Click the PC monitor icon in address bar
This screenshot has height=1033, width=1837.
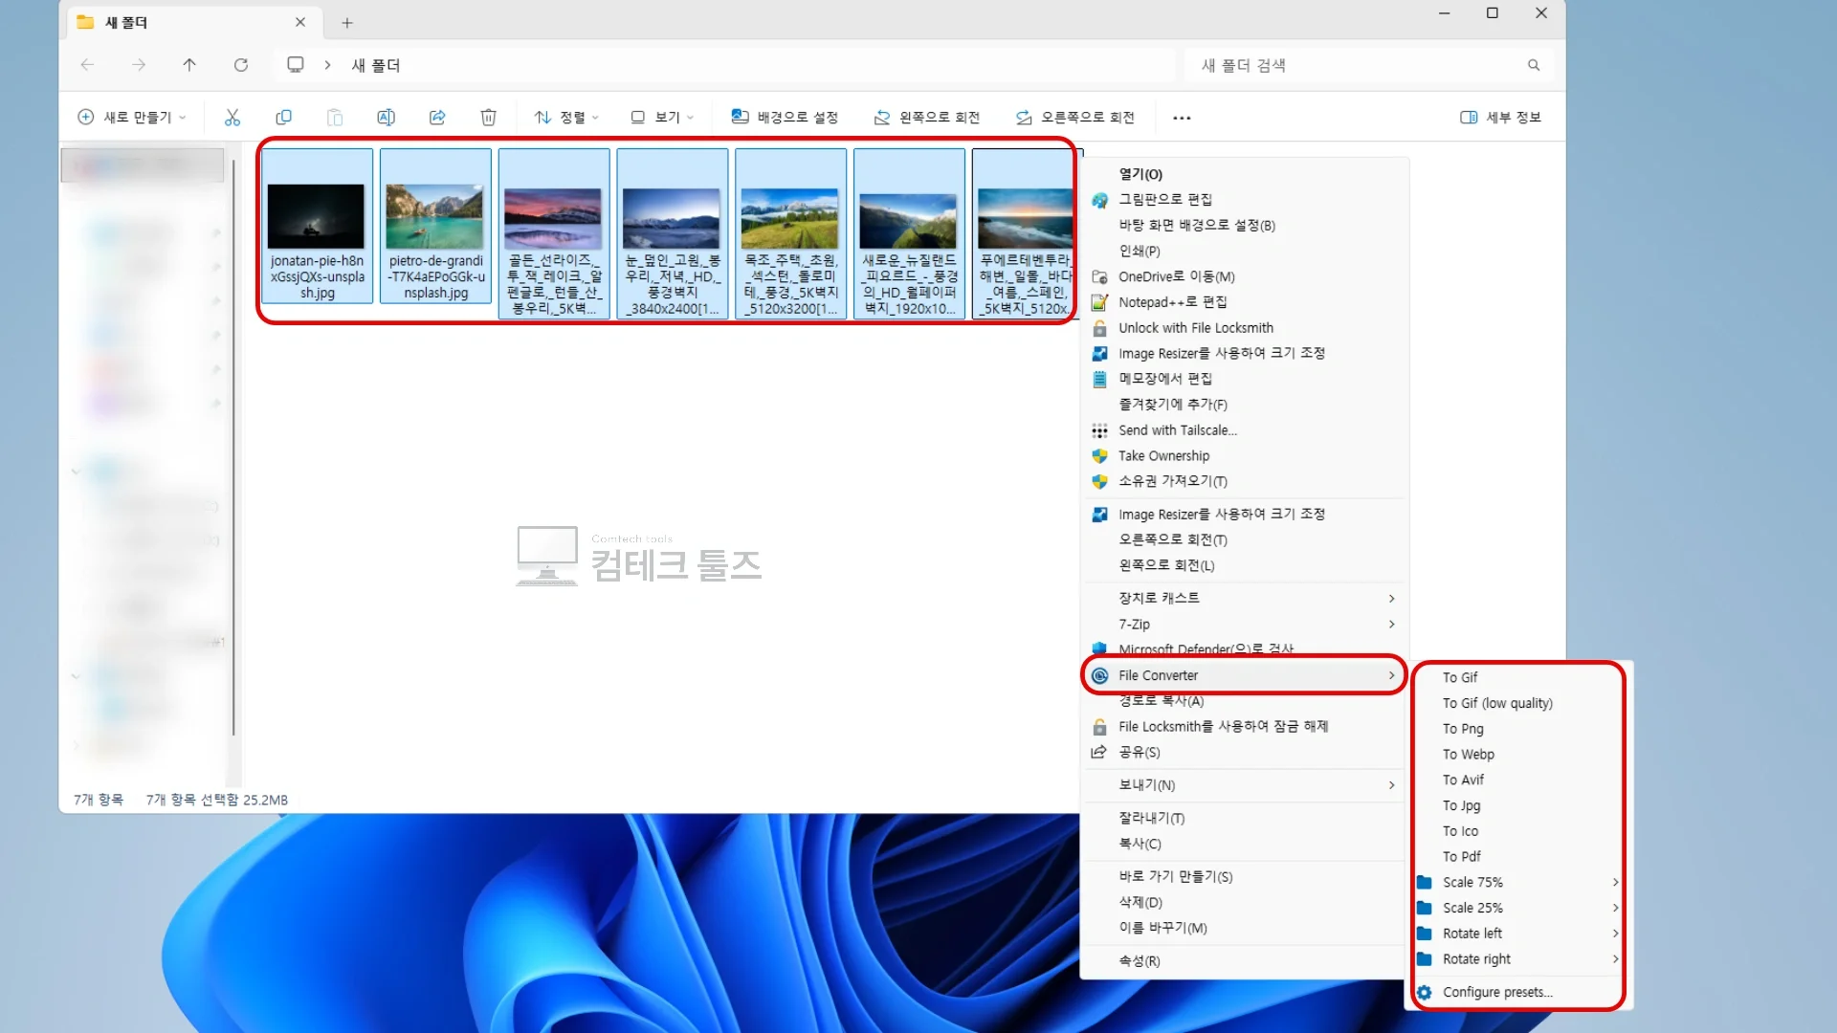pos(296,65)
